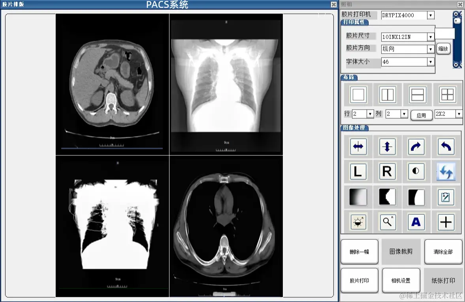This screenshot has height=302, width=465.
Task: Select four-grid layout icon
Action: pyautogui.click(x=447, y=95)
